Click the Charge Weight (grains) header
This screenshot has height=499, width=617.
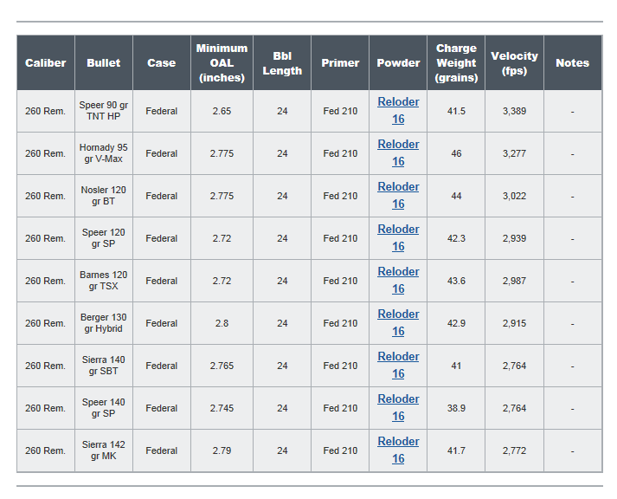click(456, 63)
